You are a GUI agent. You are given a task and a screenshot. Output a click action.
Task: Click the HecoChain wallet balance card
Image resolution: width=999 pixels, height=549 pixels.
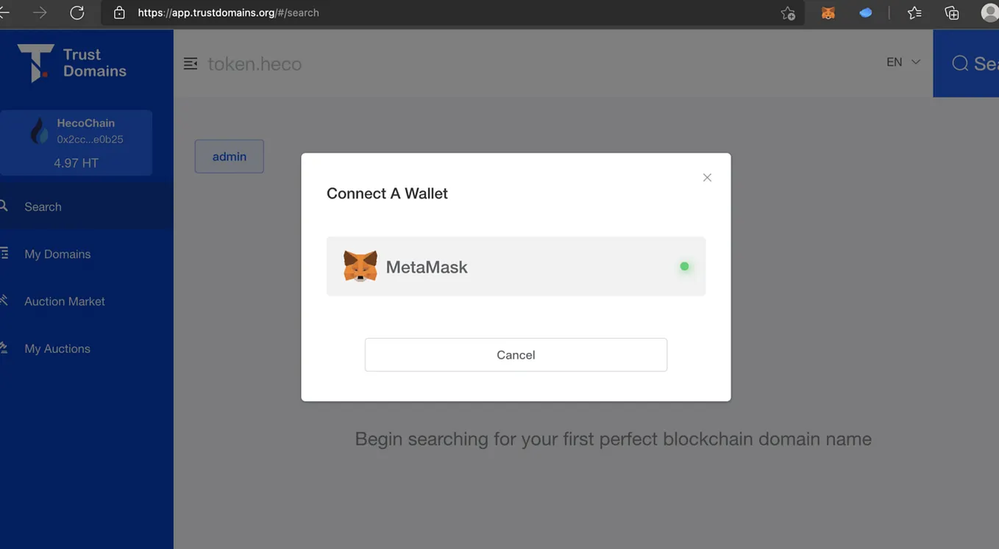77,142
